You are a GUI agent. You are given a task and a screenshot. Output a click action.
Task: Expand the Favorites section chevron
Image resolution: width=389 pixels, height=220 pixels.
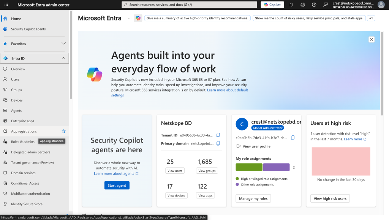point(63,44)
